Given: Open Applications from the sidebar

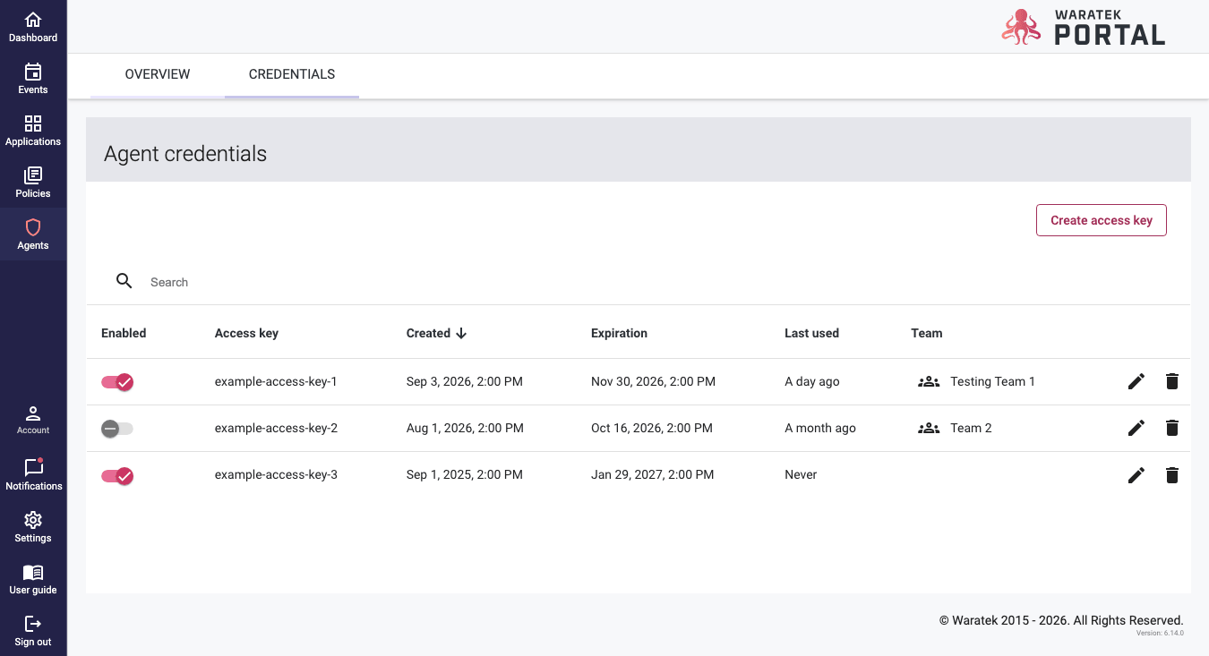Looking at the screenshot, I should [33, 131].
